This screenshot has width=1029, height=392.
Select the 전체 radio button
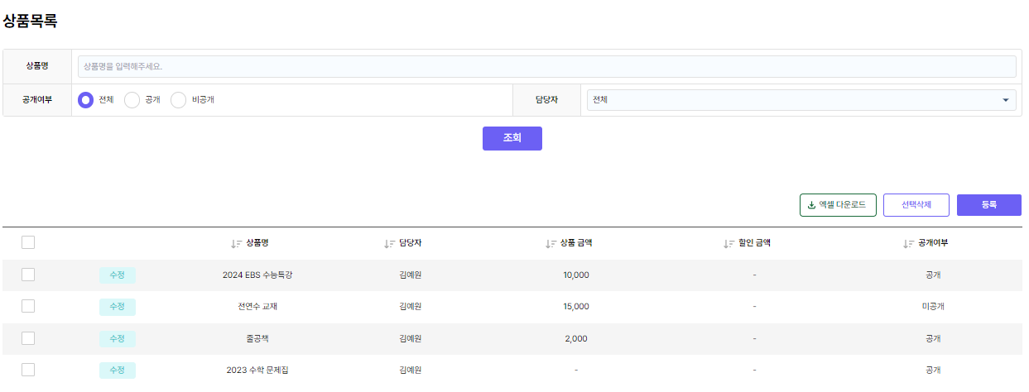click(85, 100)
